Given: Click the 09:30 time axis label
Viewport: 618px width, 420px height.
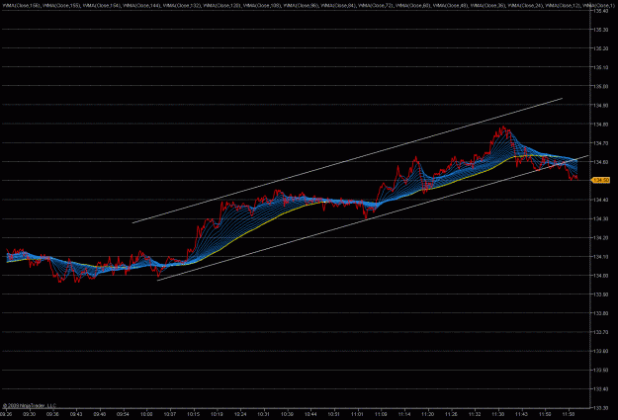Looking at the screenshot, I should pyautogui.click(x=29, y=414).
